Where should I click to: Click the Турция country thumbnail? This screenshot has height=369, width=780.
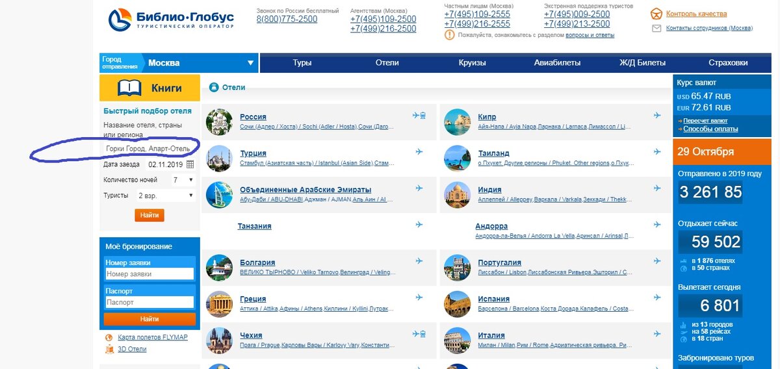[219, 158]
